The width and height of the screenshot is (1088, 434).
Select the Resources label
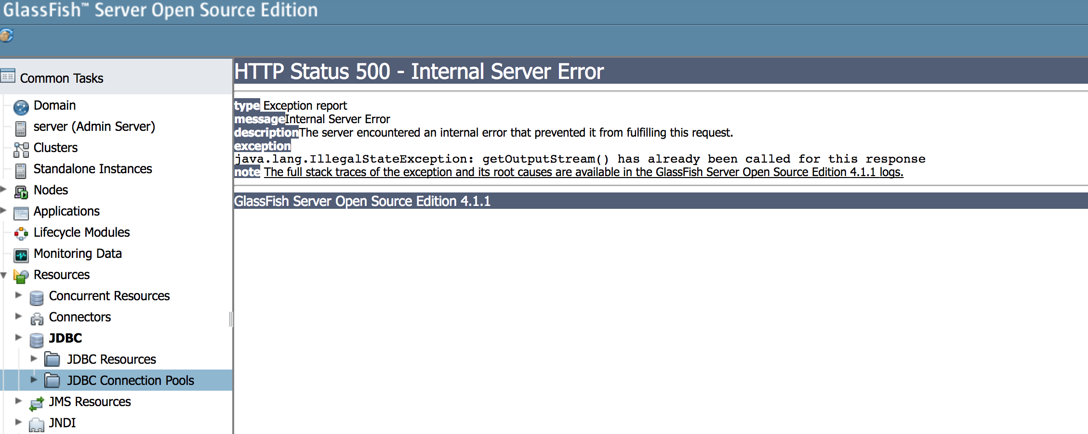click(x=62, y=275)
